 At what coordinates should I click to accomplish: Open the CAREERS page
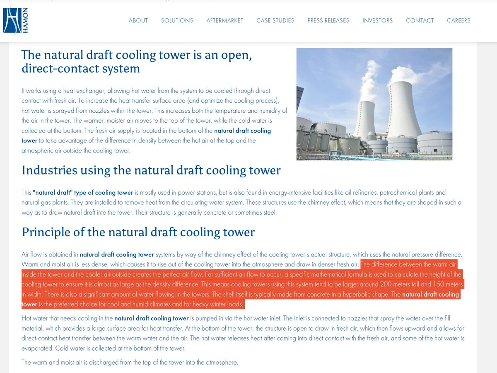pyautogui.click(x=459, y=20)
